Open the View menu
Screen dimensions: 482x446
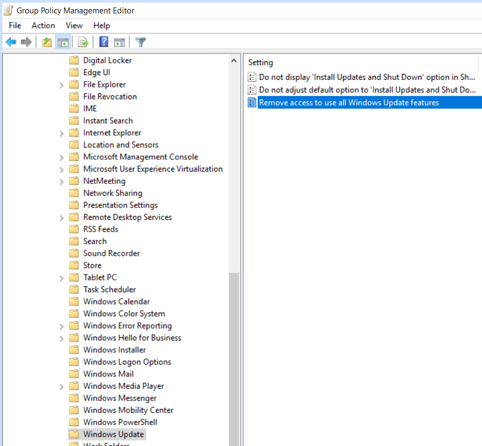click(74, 26)
